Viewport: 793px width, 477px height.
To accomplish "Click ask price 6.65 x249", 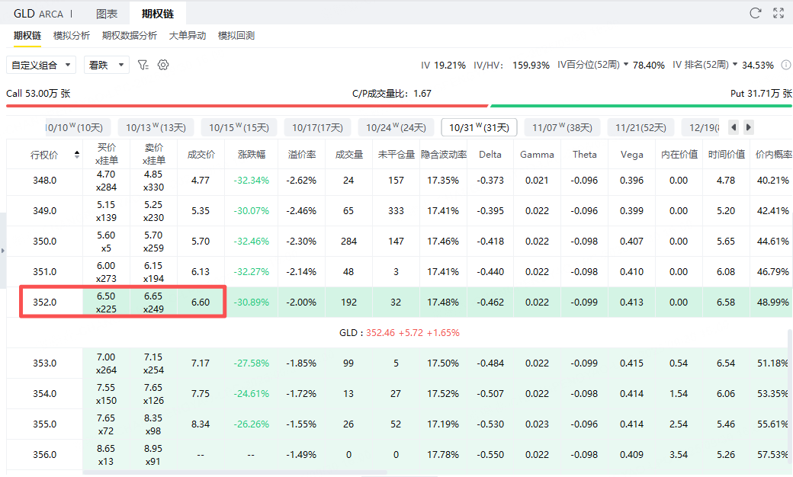I will click(153, 303).
